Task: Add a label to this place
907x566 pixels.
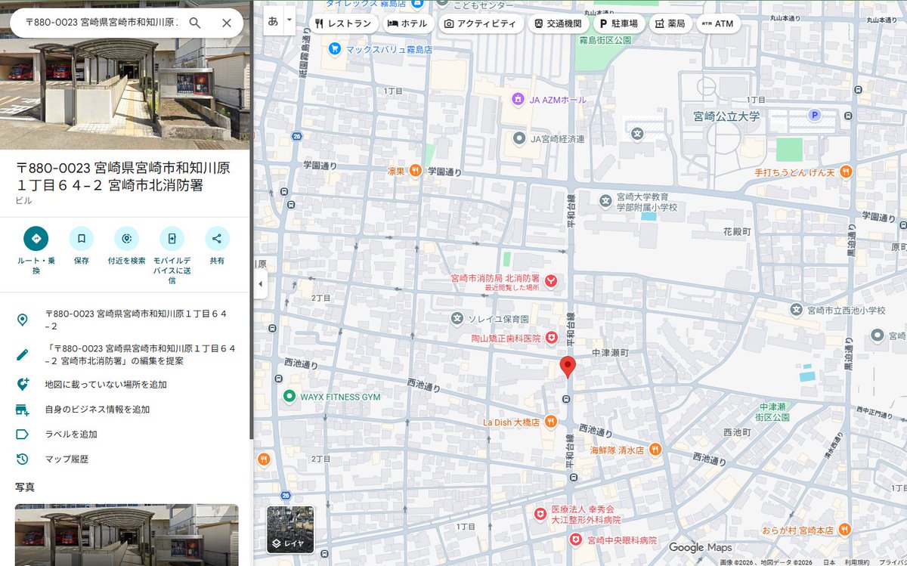Action: pos(125,434)
